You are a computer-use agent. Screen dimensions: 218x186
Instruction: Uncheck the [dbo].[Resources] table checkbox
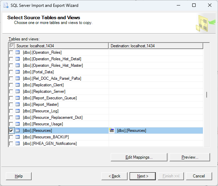click(x=11, y=131)
